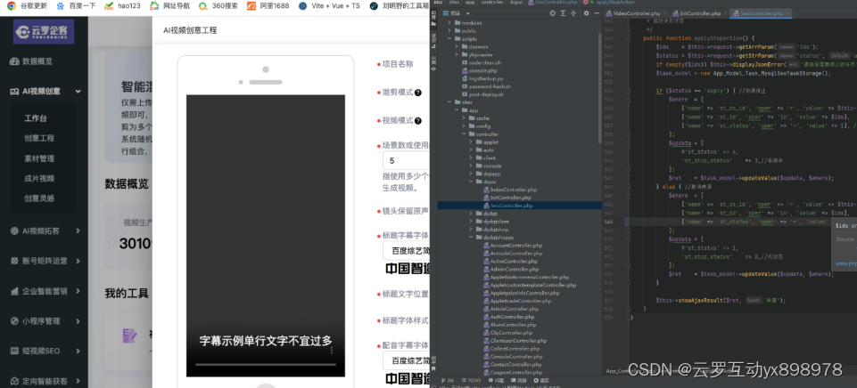Click the collapse all icon in project panel
The height and width of the screenshot is (388, 857).
(x=573, y=13)
